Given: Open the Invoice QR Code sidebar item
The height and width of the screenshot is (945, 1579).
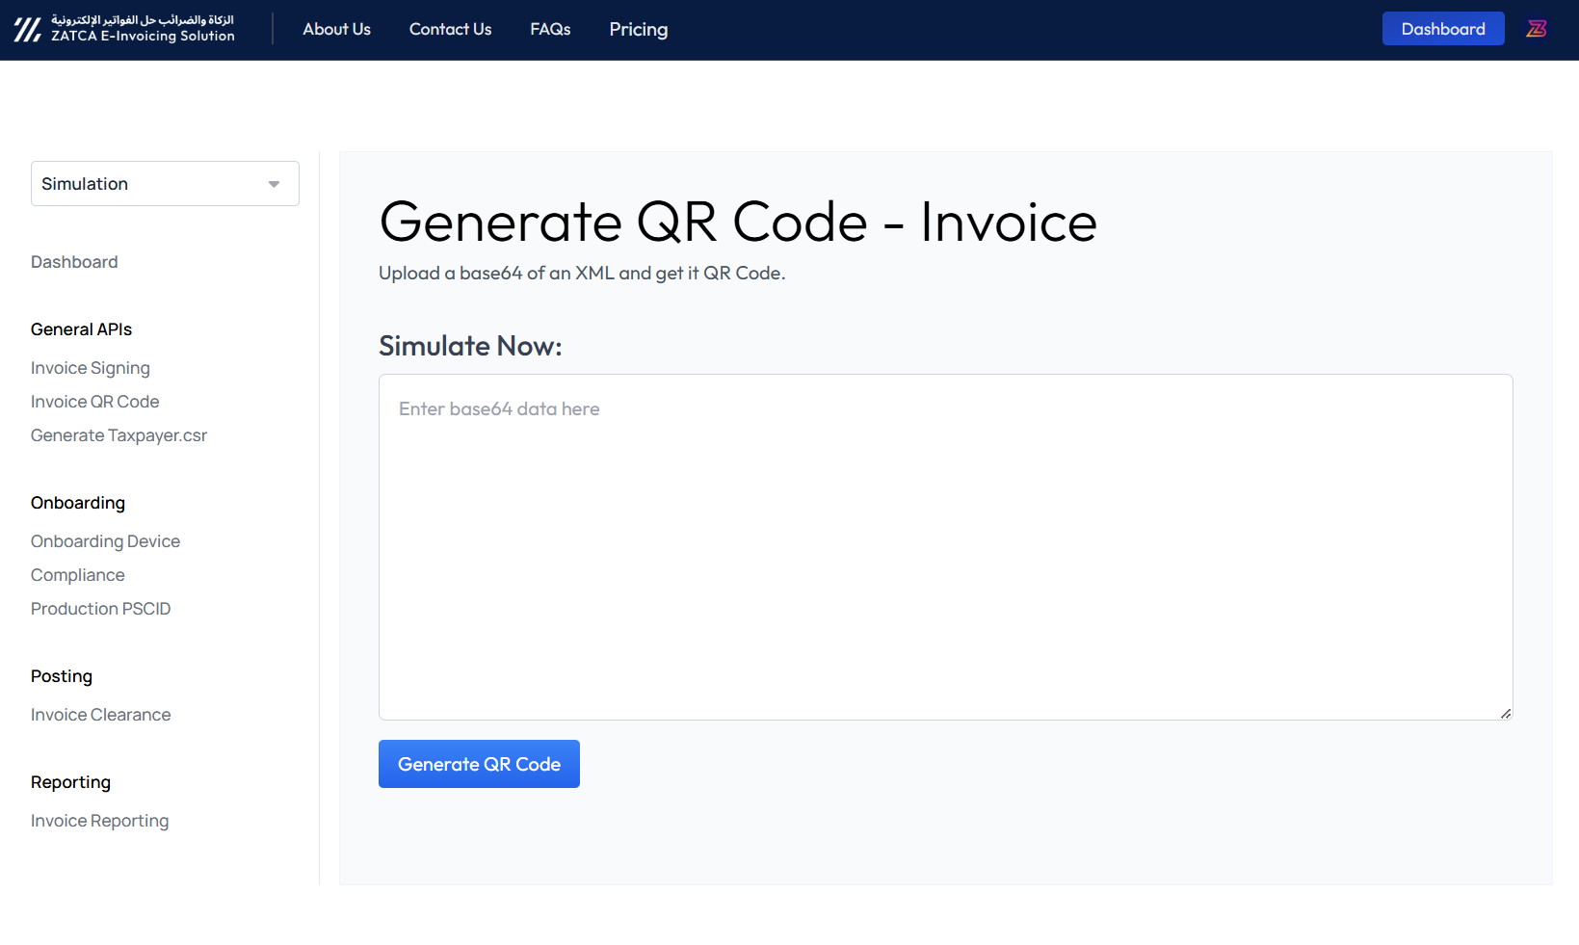Looking at the screenshot, I should tap(94, 401).
